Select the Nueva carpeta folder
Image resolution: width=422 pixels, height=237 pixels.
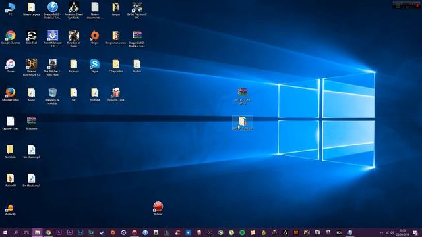(32, 9)
